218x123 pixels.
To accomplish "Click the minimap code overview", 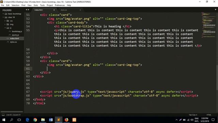I will click(208, 25).
